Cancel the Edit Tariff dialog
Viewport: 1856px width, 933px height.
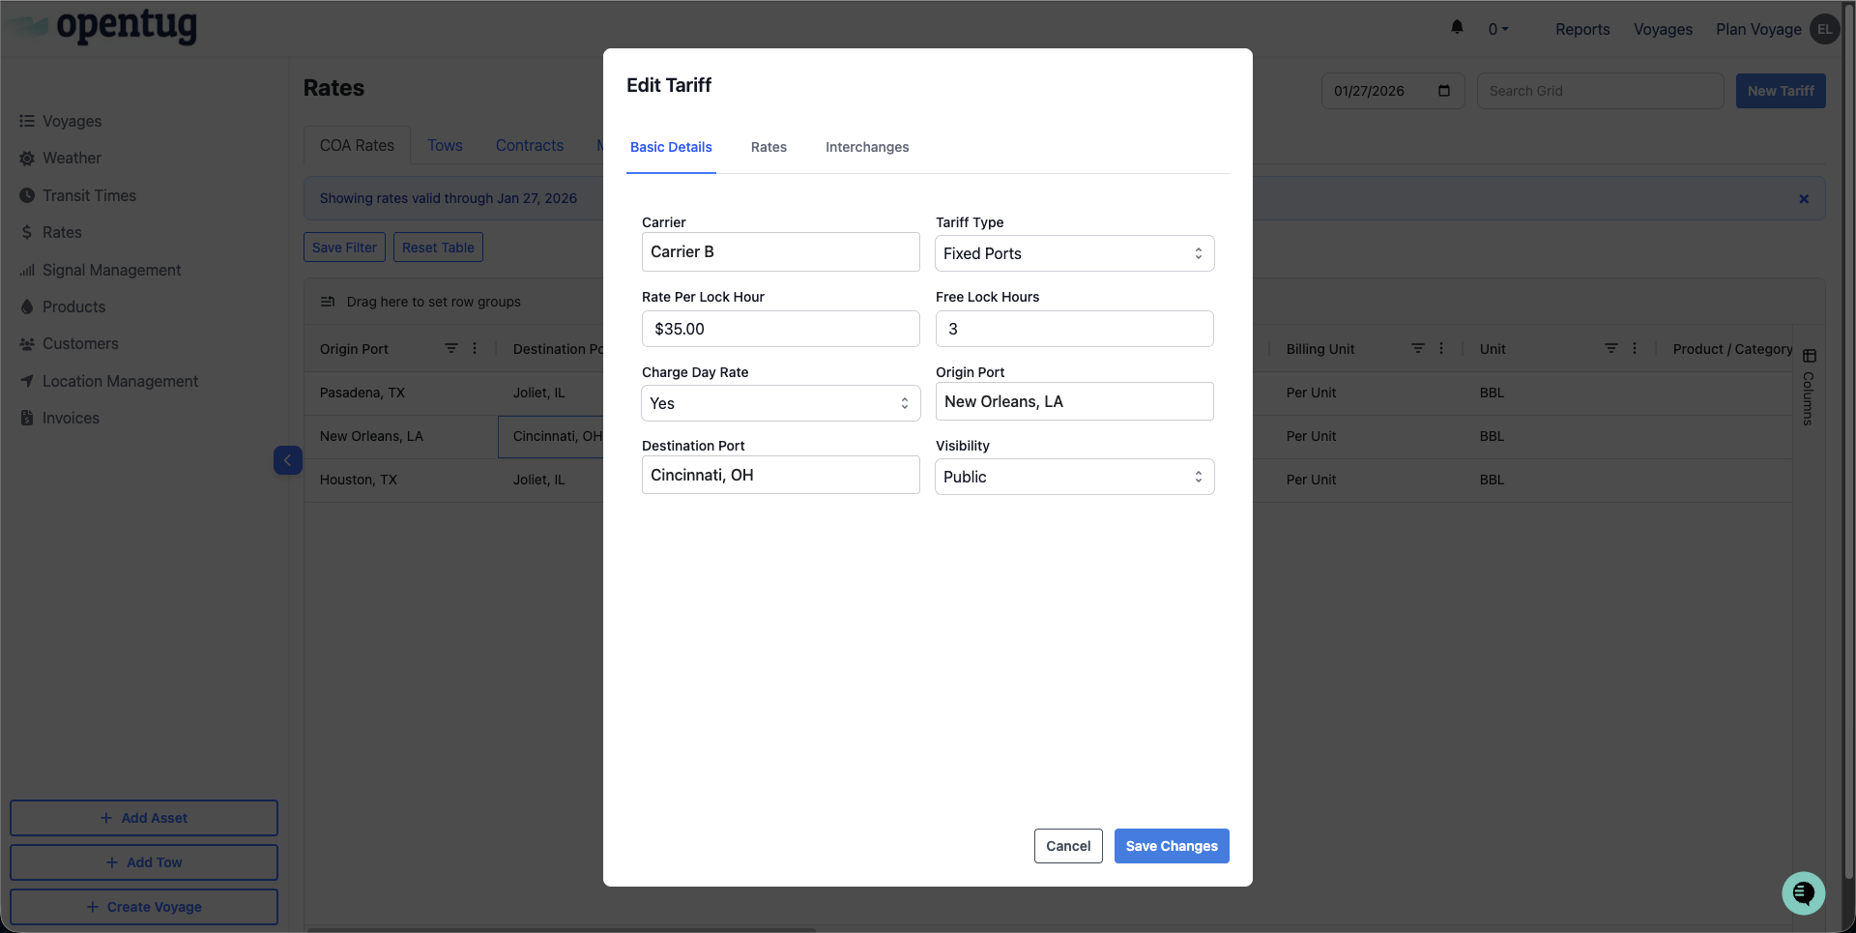point(1067,846)
